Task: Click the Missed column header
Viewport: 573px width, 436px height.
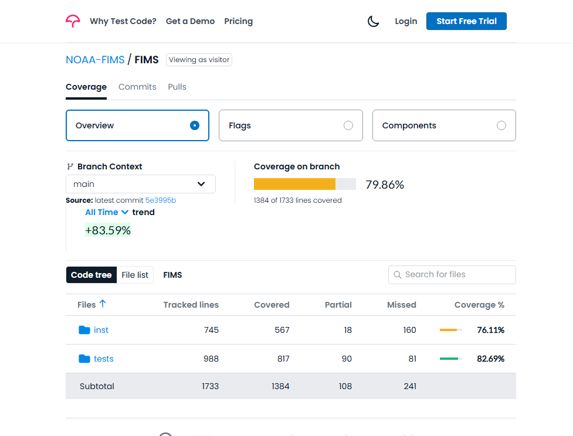Action: pyautogui.click(x=402, y=305)
